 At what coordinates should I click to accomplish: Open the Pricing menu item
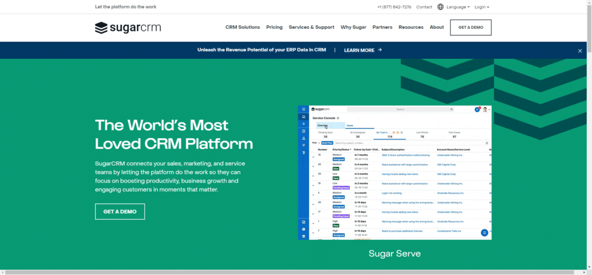[x=274, y=27]
